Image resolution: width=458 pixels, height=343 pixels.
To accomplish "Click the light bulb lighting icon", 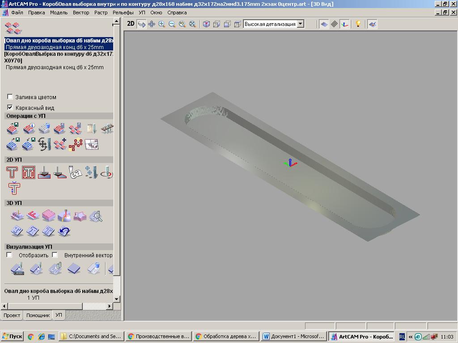I will pos(358,24).
